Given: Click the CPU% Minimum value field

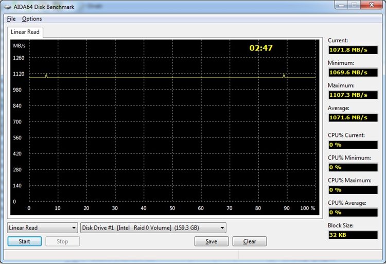Looking at the screenshot, I should coord(353,168).
